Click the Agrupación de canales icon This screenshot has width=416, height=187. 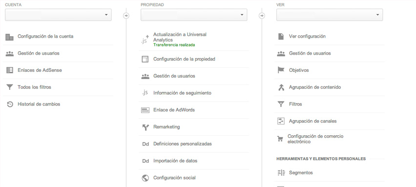(281, 121)
